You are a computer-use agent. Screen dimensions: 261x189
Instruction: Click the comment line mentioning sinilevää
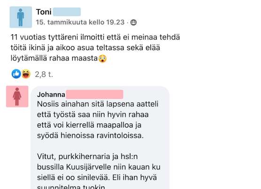point(97,178)
